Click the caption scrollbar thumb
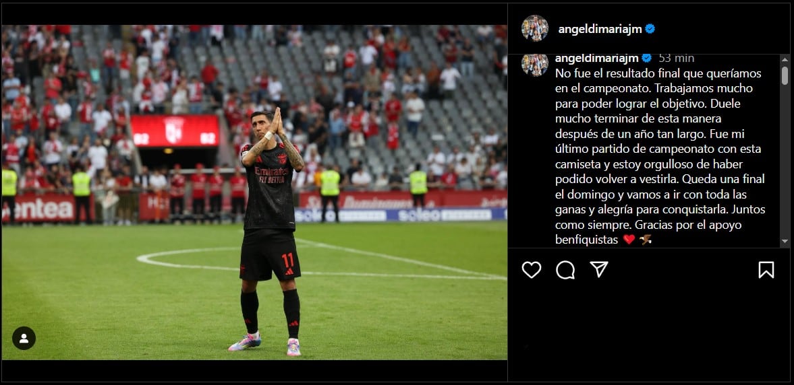Viewport: 794px width, 385px height. point(785,75)
